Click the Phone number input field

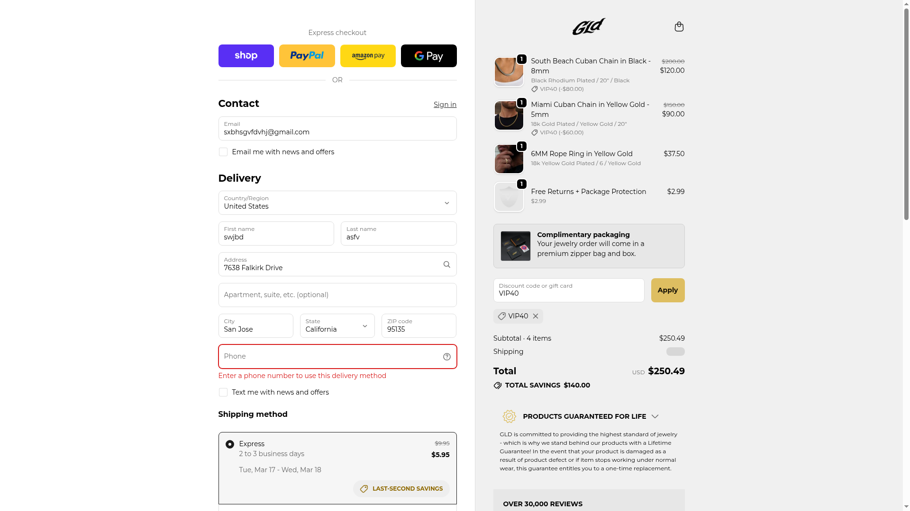(x=330, y=357)
